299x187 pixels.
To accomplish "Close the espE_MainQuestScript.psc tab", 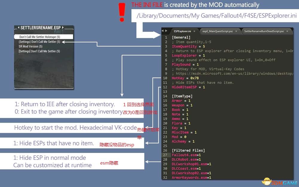I will (236, 31).
